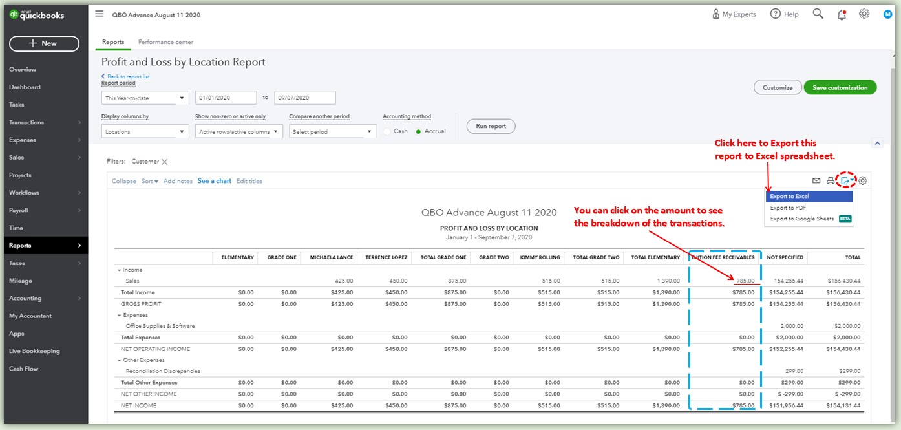Print the report using printer icon

831,181
